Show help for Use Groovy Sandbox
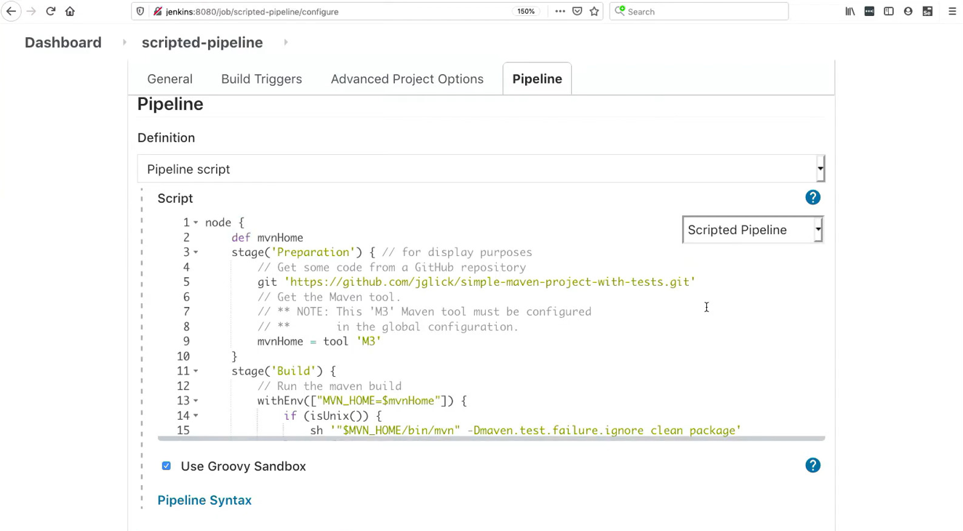 812,466
